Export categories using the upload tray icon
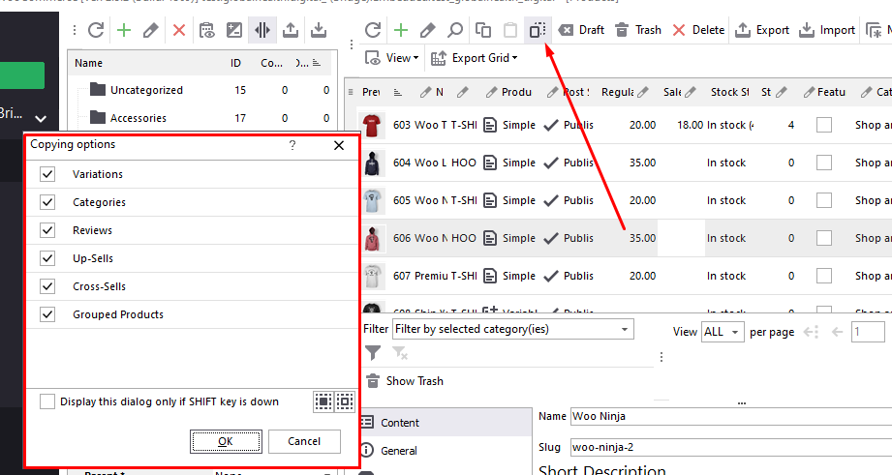Viewport: 892px width, 475px height. tap(291, 30)
